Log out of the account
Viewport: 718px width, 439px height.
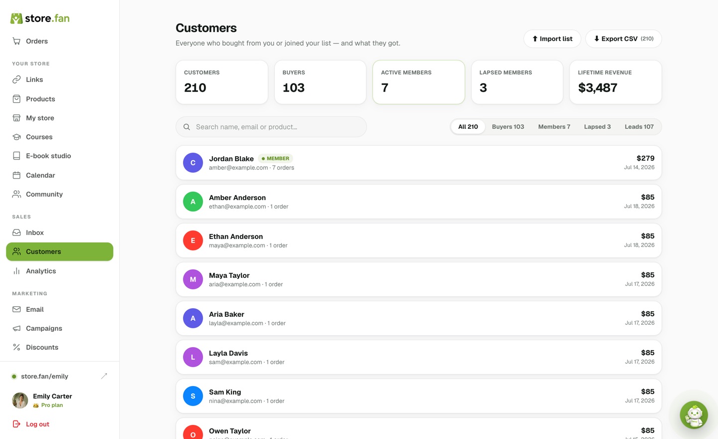31,425
